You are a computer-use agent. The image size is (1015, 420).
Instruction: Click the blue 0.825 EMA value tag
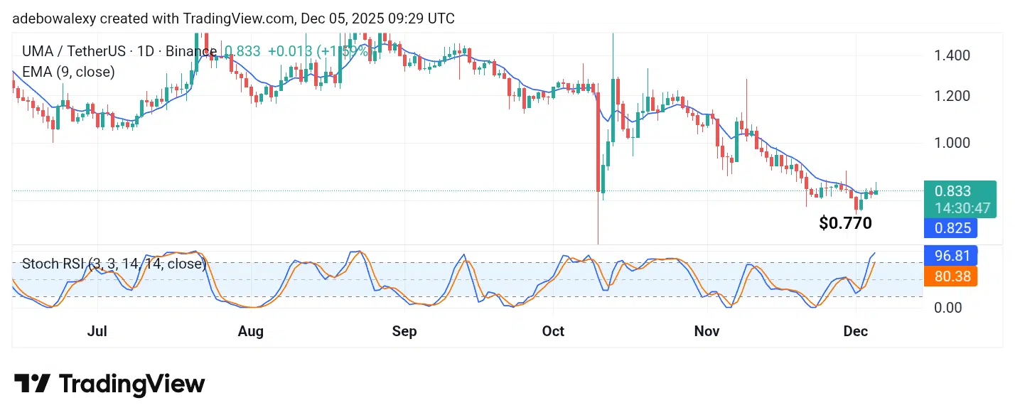951,228
